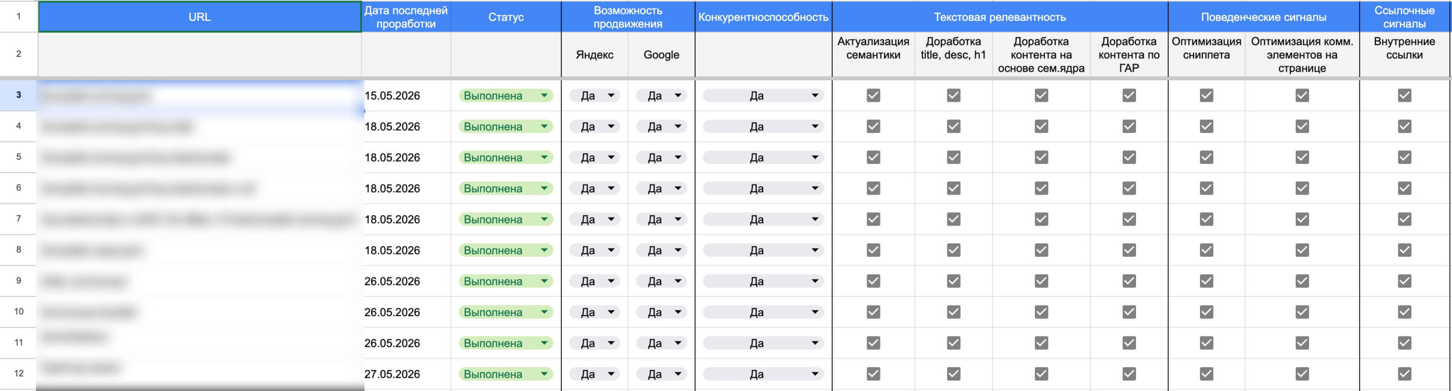This screenshot has width=1452, height=391.
Task: Select the Дата последней проработки header
Action: (x=406, y=17)
